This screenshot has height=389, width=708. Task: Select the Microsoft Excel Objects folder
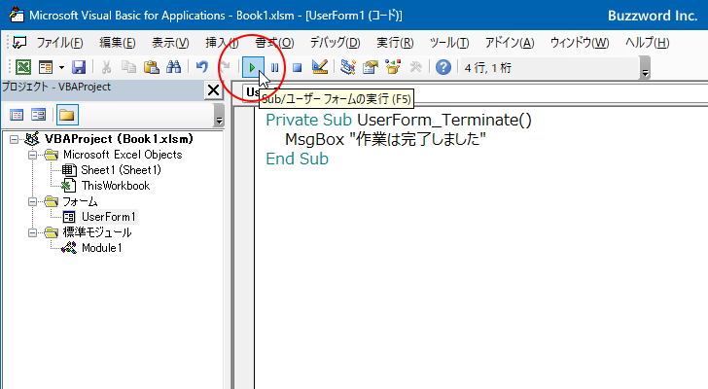(x=123, y=155)
